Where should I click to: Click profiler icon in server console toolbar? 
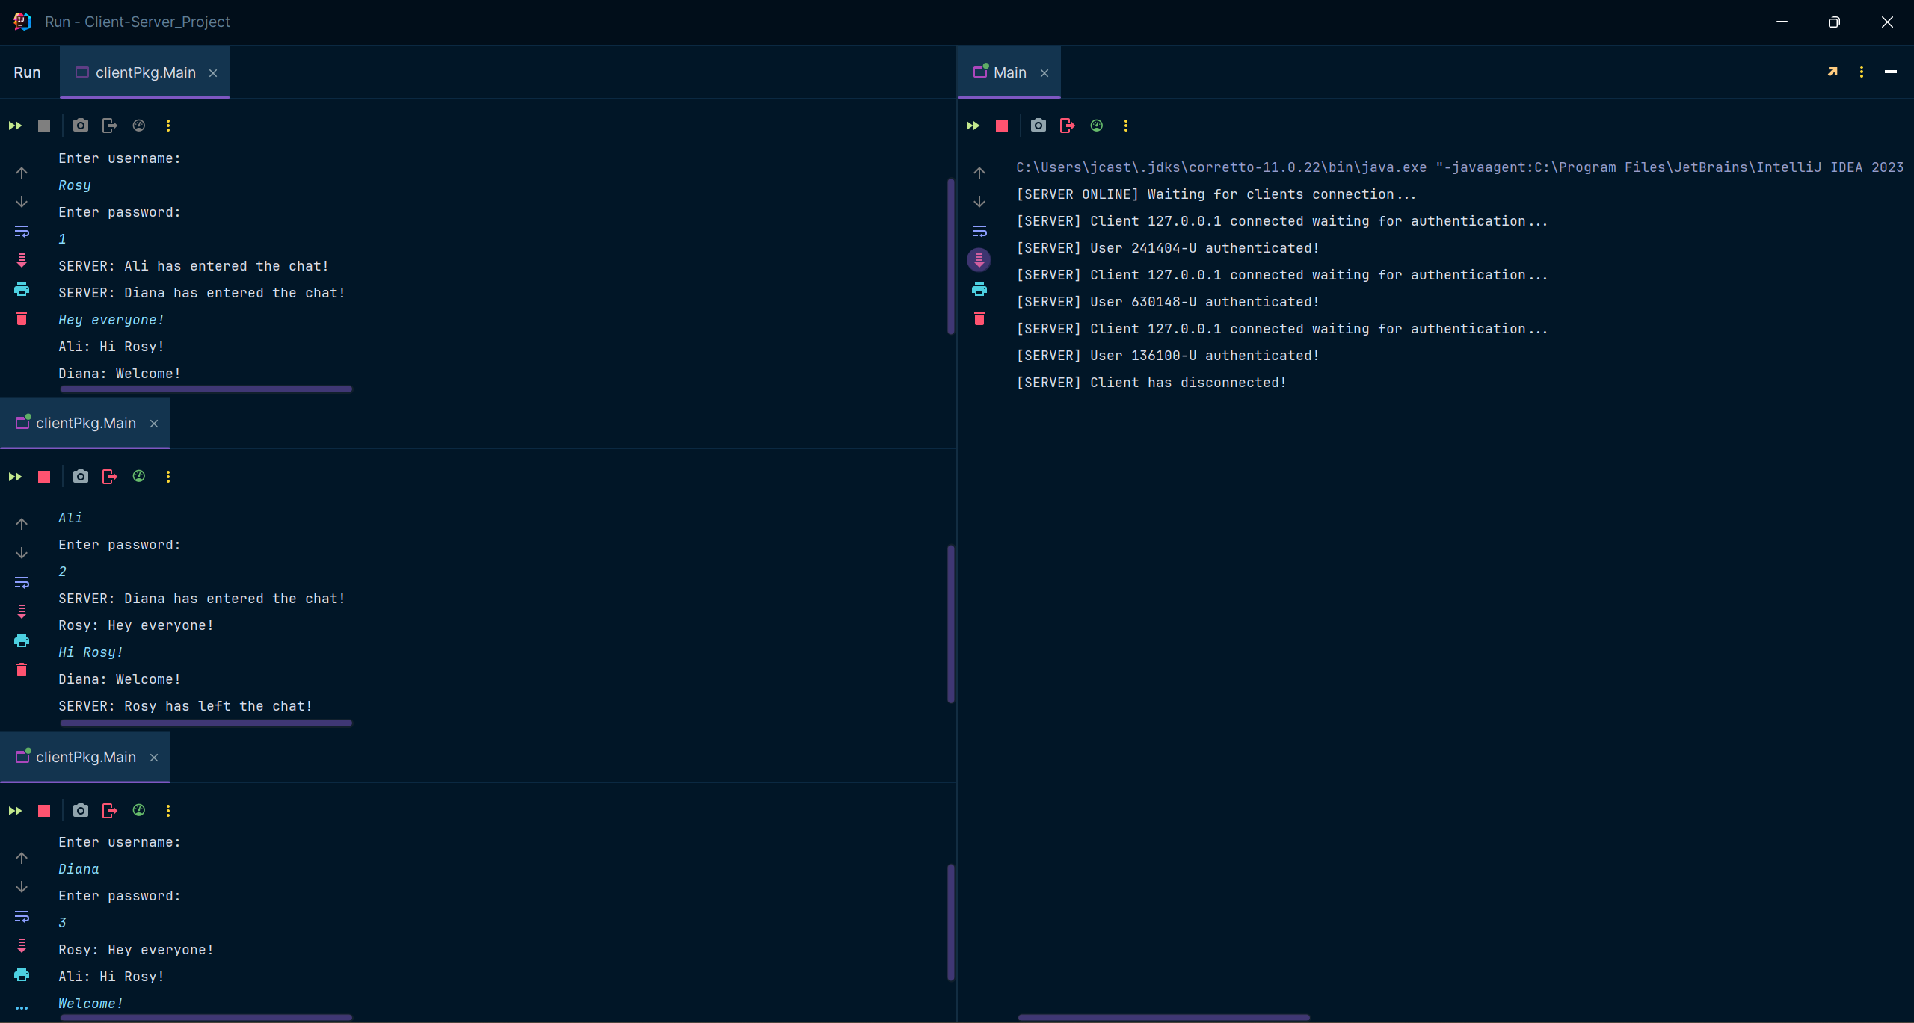1096,126
